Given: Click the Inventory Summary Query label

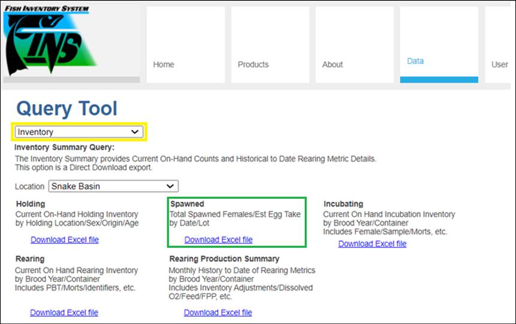Looking at the screenshot, I should click(x=64, y=147).
